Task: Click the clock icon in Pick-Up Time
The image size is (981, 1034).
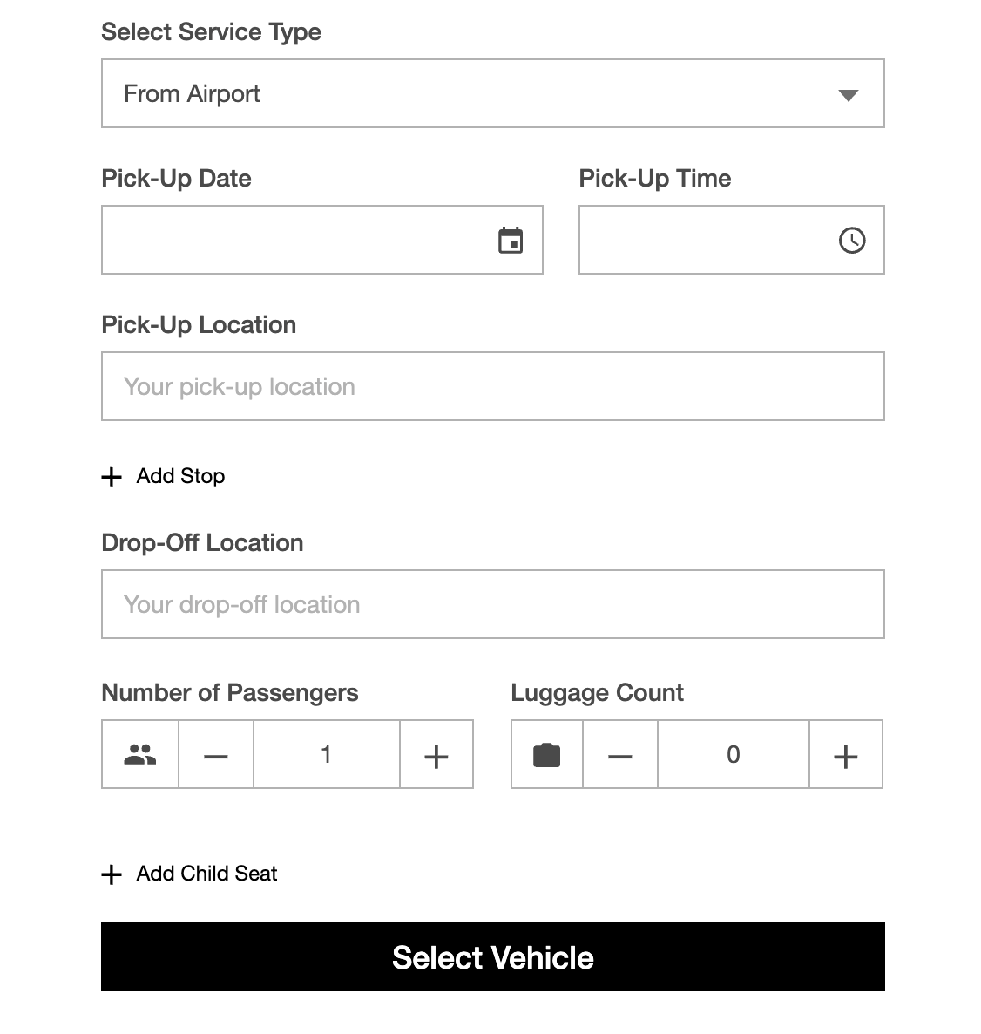Action: 851,241
